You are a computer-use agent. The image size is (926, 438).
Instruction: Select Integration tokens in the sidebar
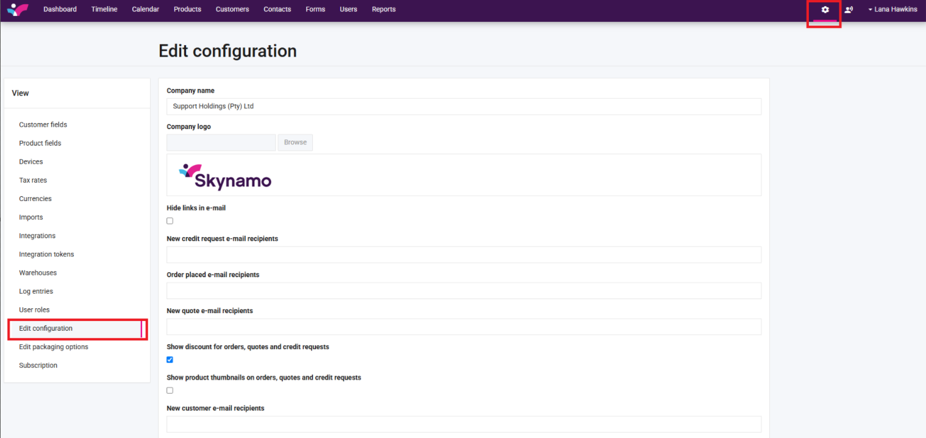pyautogui.click(x=46, y=255)
